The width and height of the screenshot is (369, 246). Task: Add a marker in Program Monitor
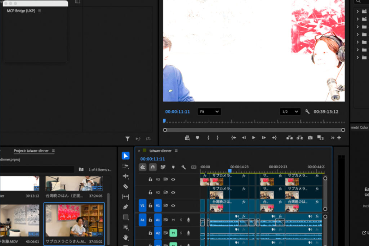pyautogui.click(x=197, y=138)
